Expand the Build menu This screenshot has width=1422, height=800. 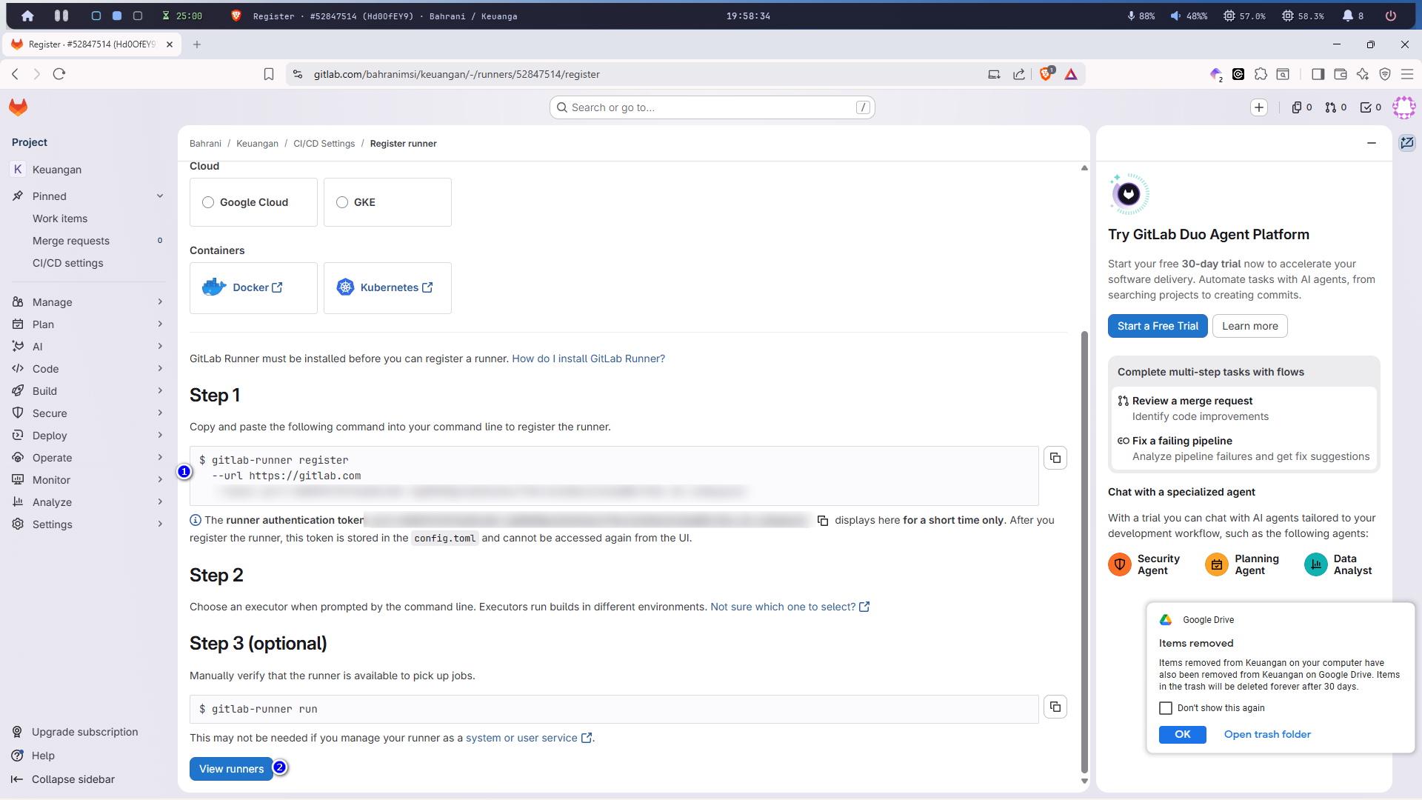[x=89, y=391]
